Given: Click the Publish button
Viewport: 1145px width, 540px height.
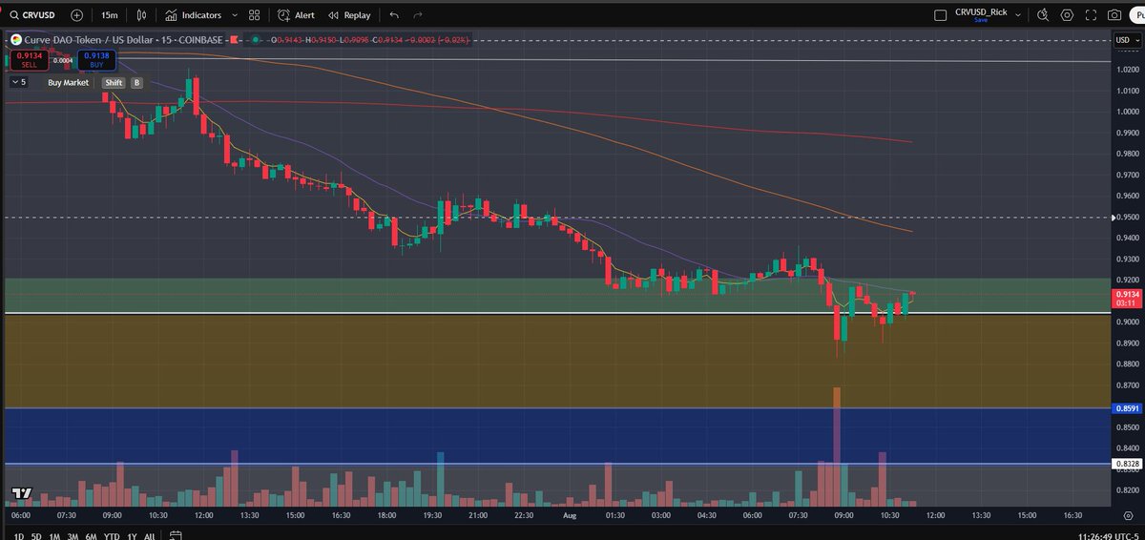Looking at the screenshot, I should 1137,15.
